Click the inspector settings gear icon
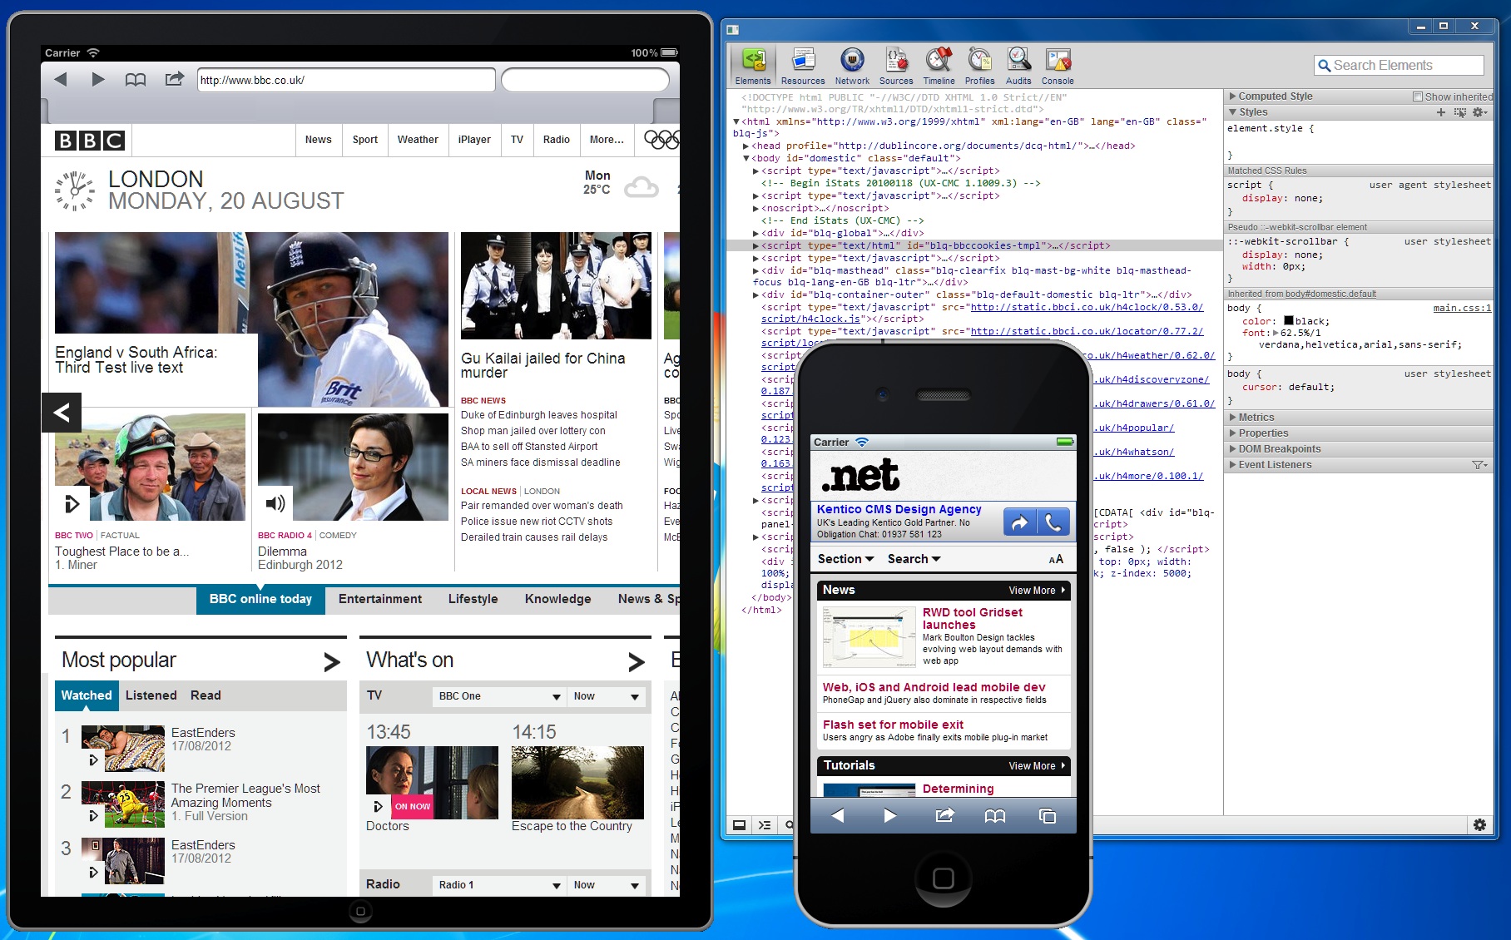Screen dimensions: 1511x940 (x=1479, y=824)
